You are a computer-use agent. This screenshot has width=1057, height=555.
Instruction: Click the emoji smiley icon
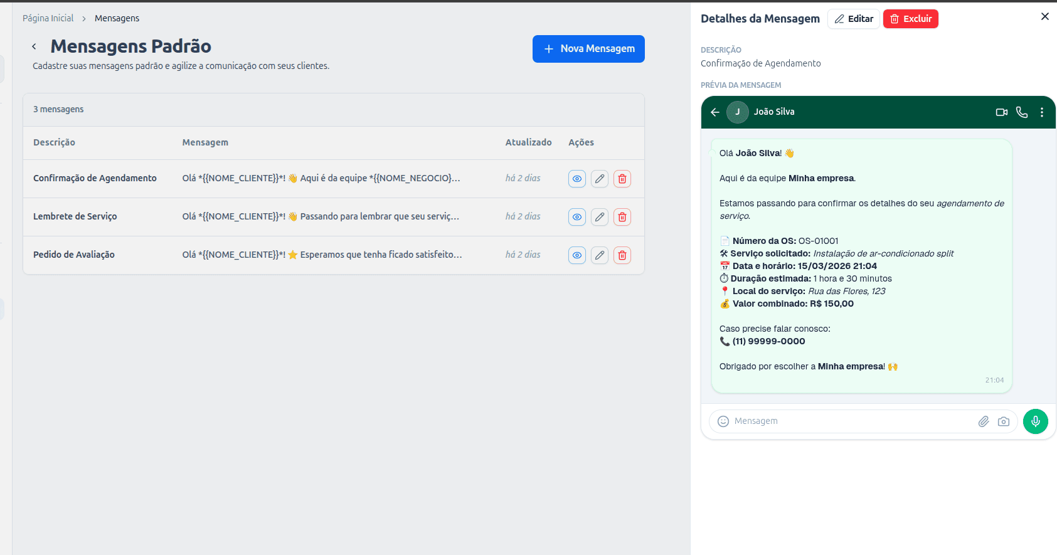pos(723,421)
